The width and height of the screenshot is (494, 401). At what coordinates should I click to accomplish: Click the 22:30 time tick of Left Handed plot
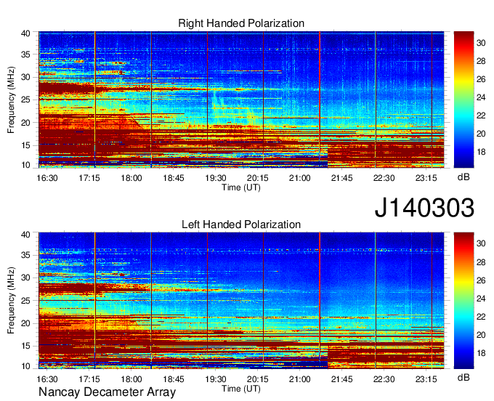tap(384, 379)
